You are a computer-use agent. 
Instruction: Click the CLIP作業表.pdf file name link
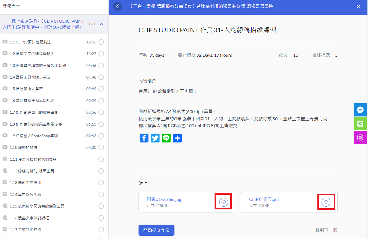click(264, 199)
